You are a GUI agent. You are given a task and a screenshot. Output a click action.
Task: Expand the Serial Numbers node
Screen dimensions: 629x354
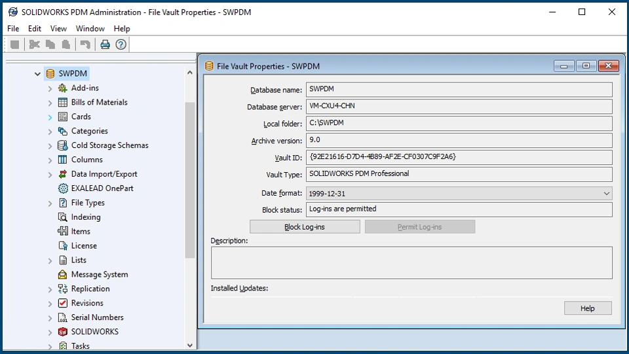[50, 318]
